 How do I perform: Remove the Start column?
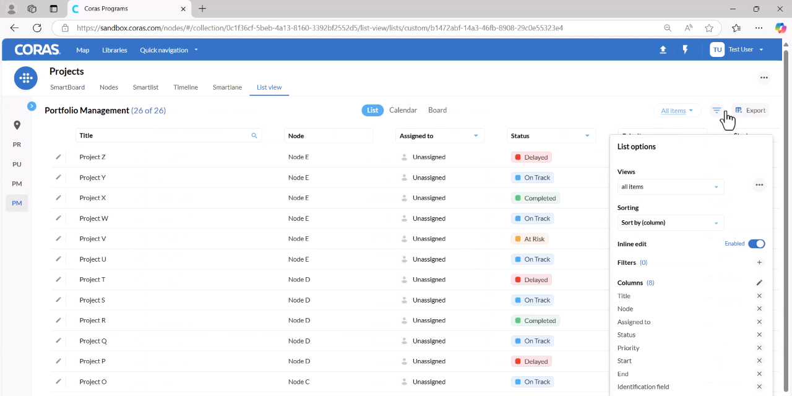(x=759, y=361)
